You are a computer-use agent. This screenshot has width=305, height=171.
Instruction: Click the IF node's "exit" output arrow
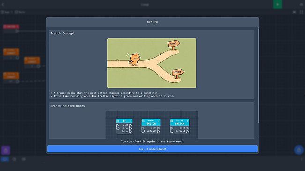point(131,125)
